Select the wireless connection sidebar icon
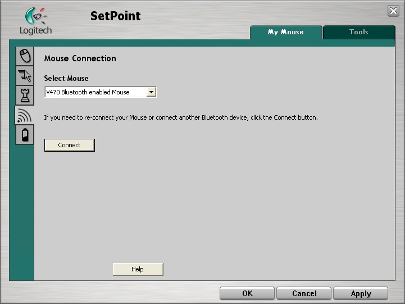The height and width of the screenshot is (304, 405). [25, 115]
